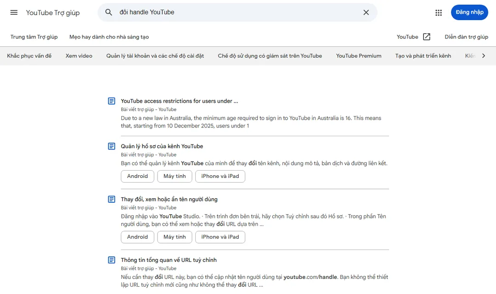
Task: Select Xem video category
Action: (x=79, y=56)
